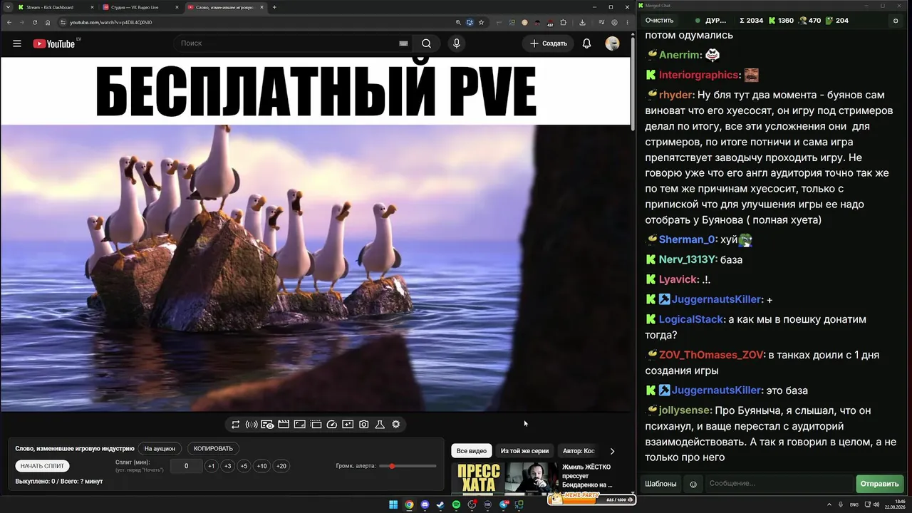Click the Создать button
912x513 pixels.
[549, 43]
